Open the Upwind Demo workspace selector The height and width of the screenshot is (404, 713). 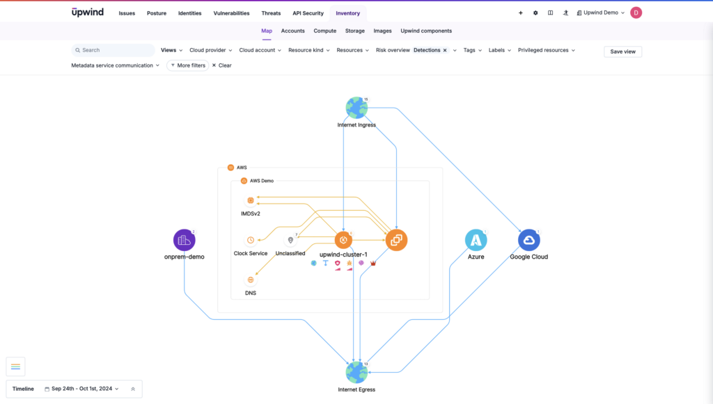[x=600, y=12]
